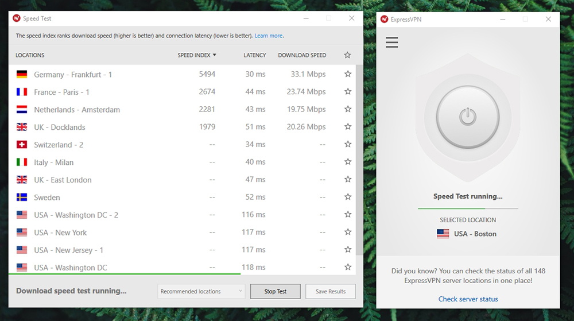The height and width of the screenshot is (321, 574).
Task: Click the USA - New York flag icon
Action: pos(22,233)
